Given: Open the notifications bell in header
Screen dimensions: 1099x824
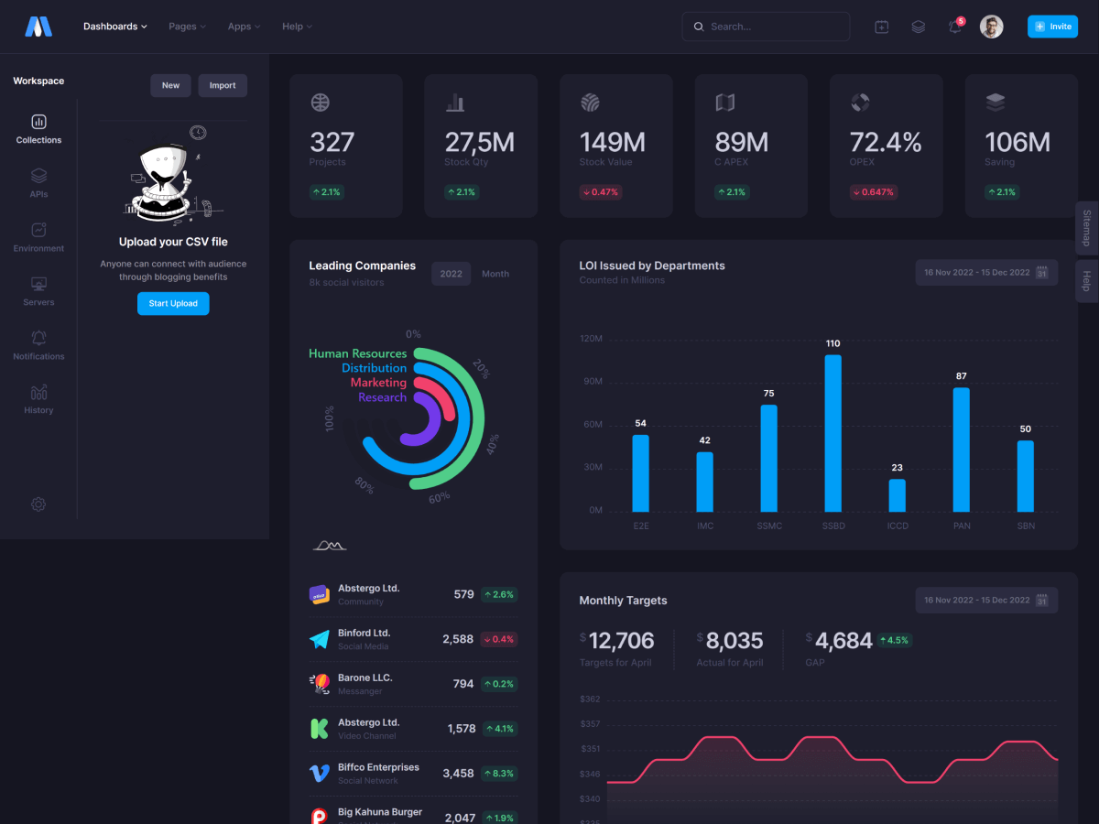Looking at the screenshot, I should click(x=955, y=27).
